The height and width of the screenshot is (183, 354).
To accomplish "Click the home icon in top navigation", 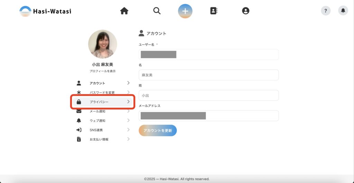I will click(x=124, y=11).
